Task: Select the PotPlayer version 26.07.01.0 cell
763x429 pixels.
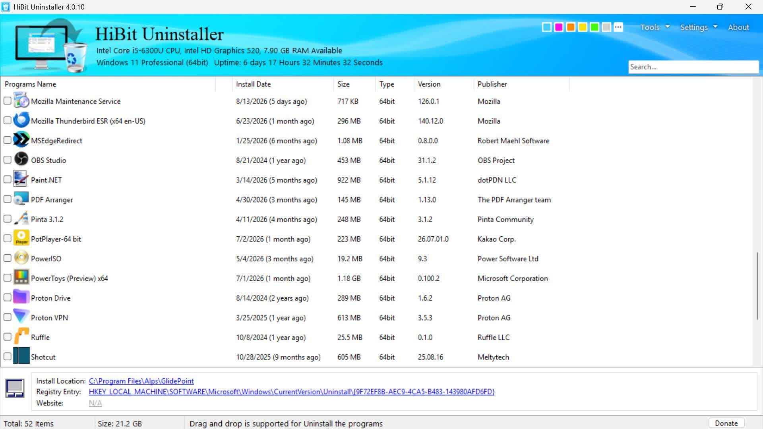Action: [x=433, y=239]
